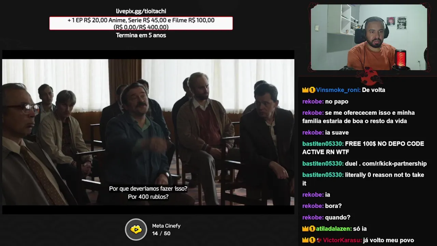Open the livepix.gg/tioitachi link text
437x246 pixels.
tap(141, 11)
